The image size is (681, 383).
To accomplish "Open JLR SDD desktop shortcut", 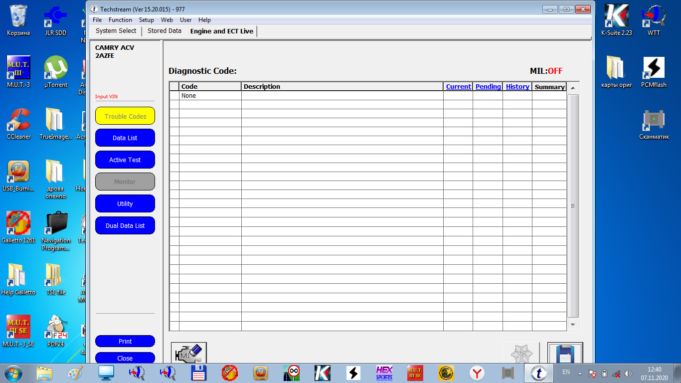I will click(x=55, y=20).
